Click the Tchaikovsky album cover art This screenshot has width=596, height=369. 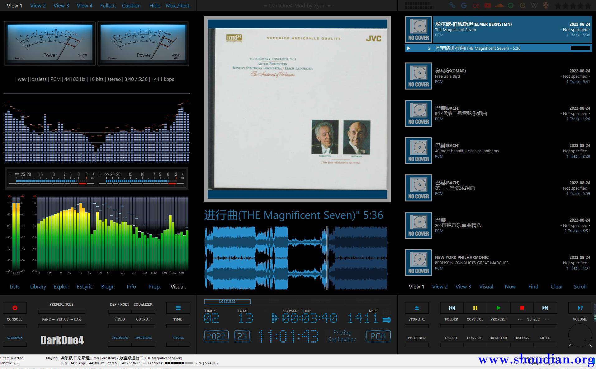pos(297,109)
